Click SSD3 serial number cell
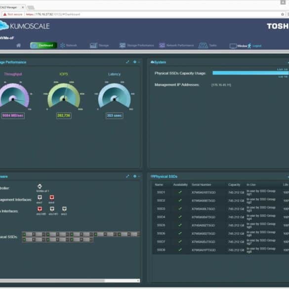The width and height of the screenshot is (289, 289). 204,209
